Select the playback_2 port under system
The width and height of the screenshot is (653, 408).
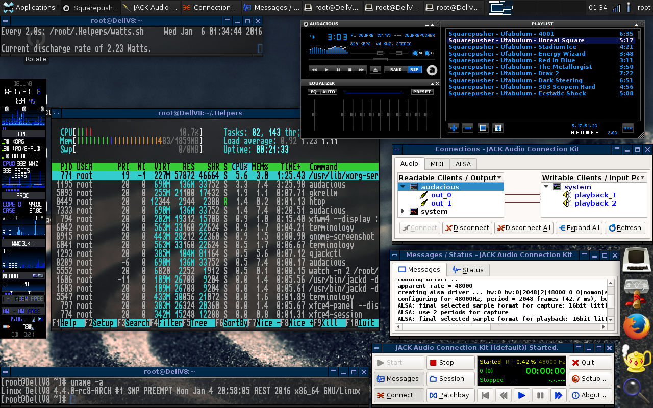point(595,203)
